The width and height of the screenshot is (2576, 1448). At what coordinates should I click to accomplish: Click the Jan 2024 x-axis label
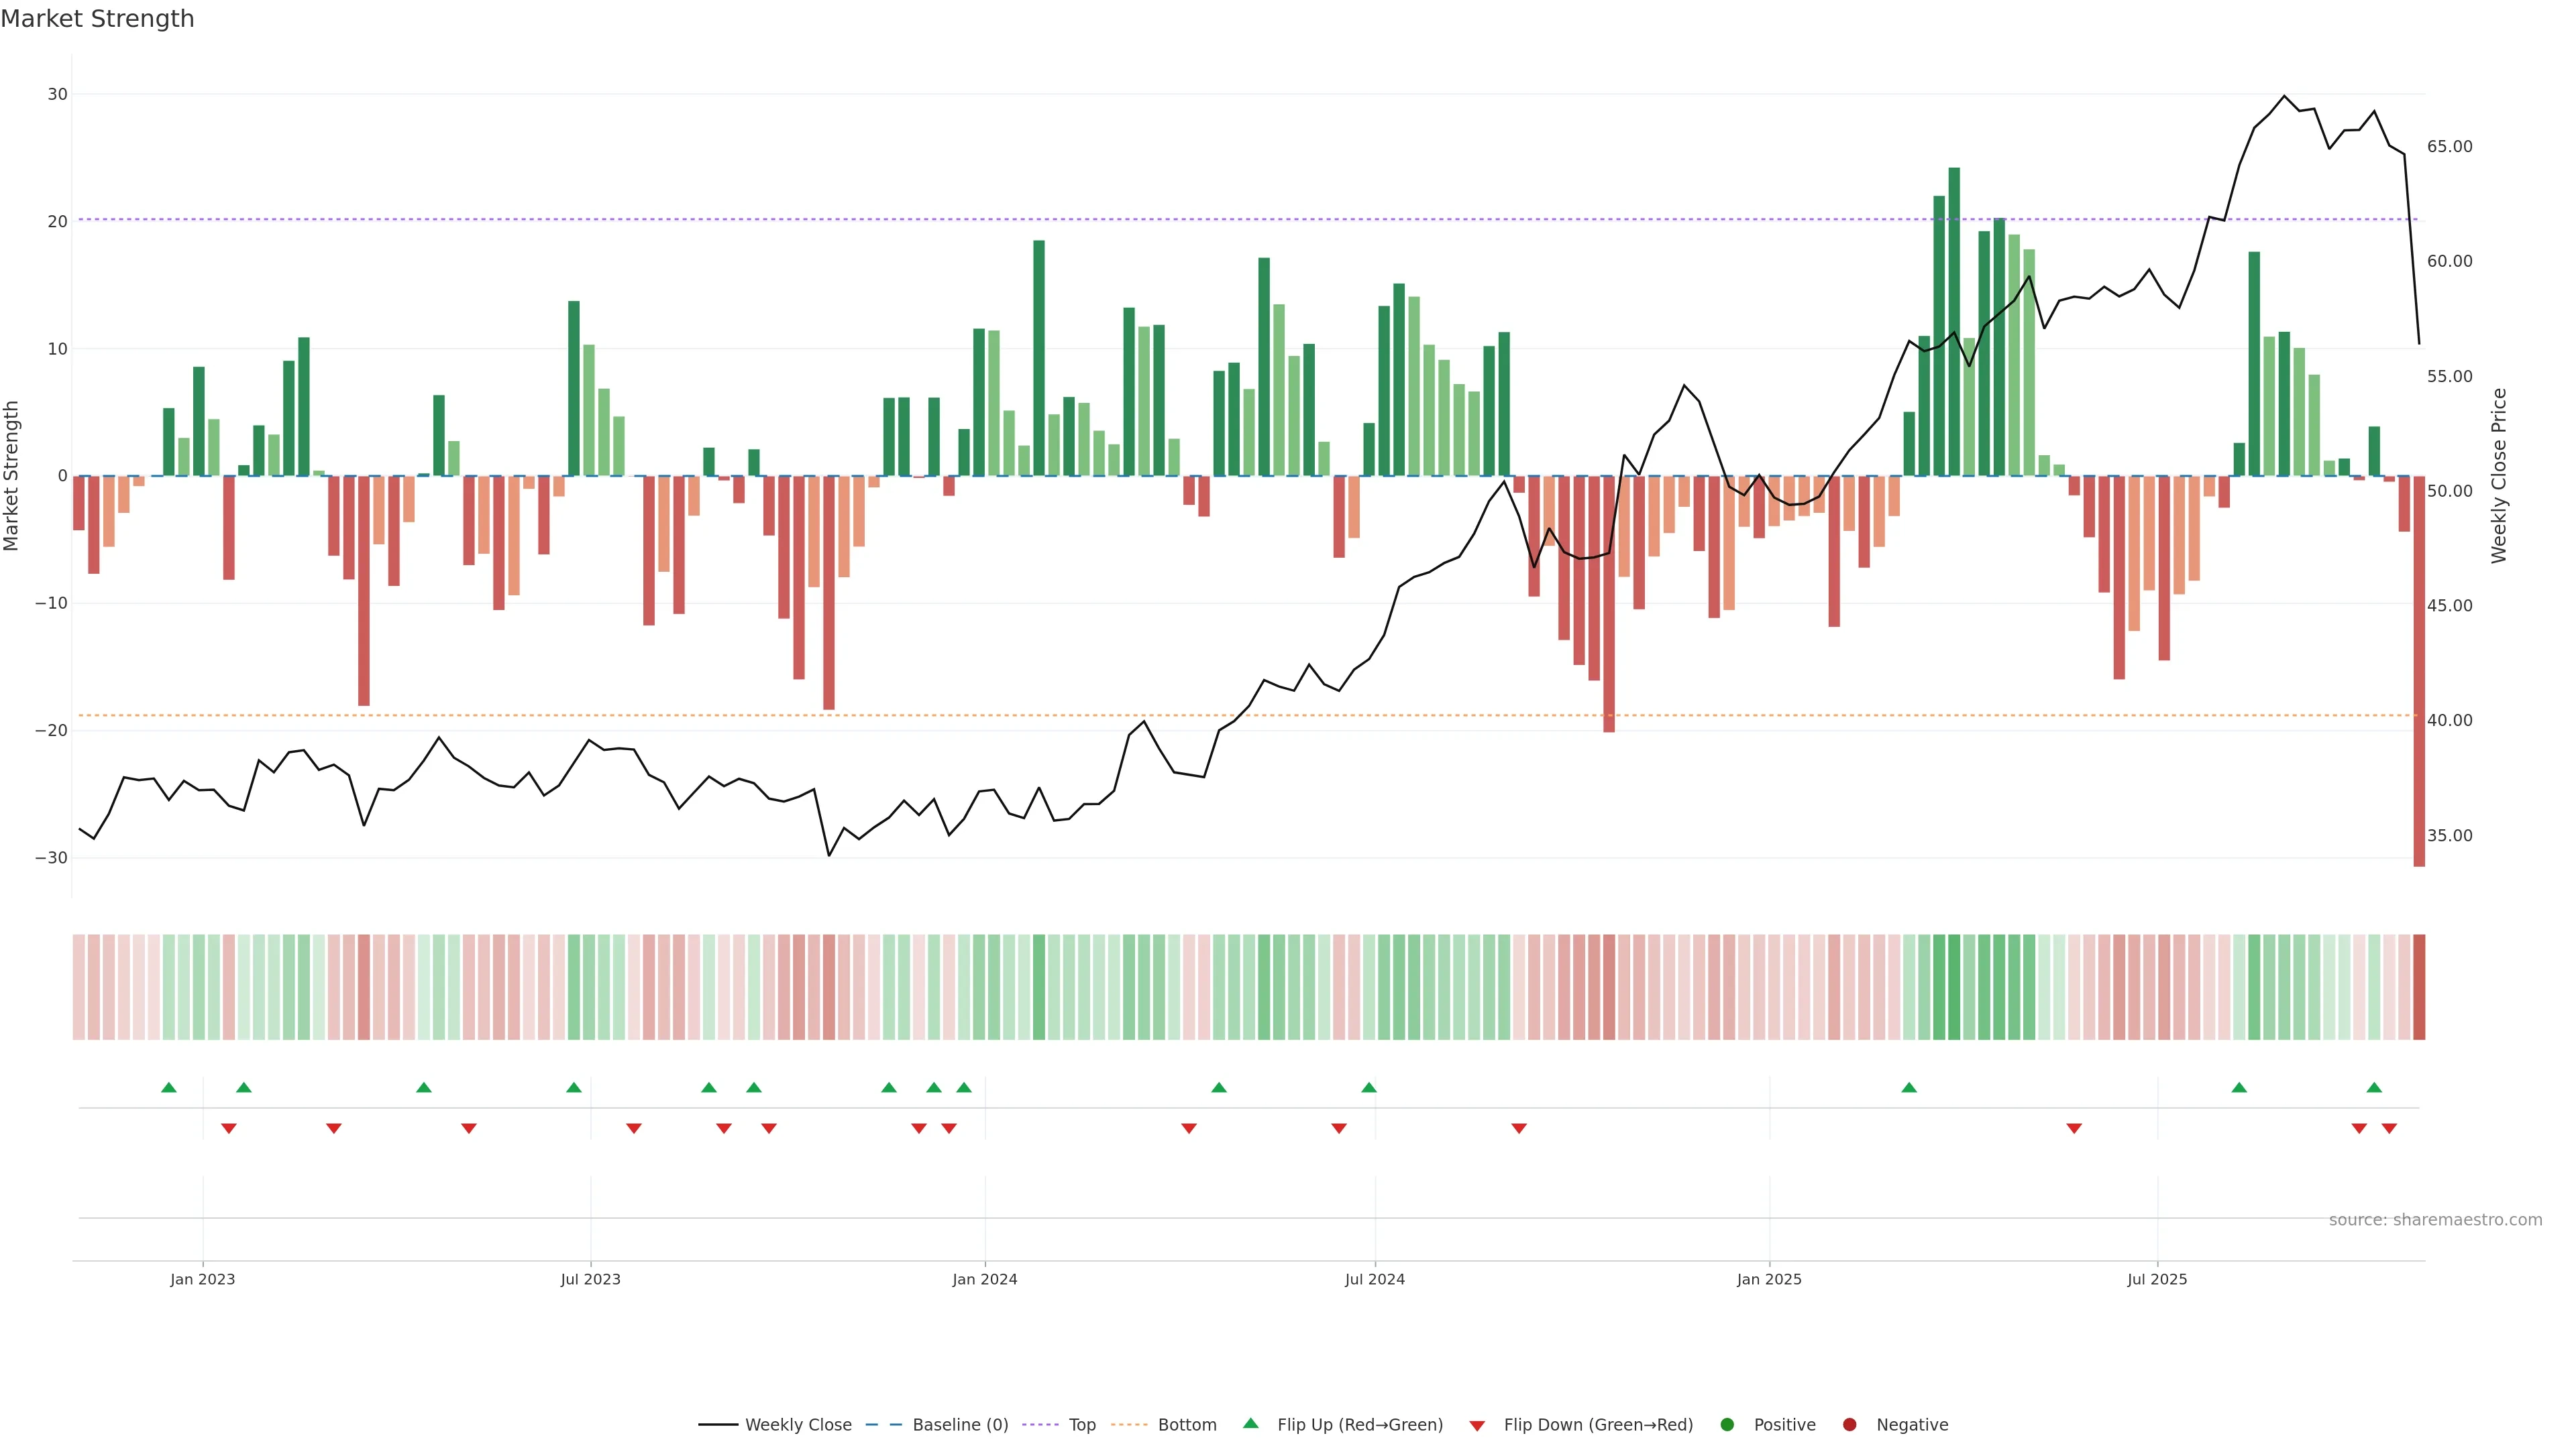(984, 1279)
